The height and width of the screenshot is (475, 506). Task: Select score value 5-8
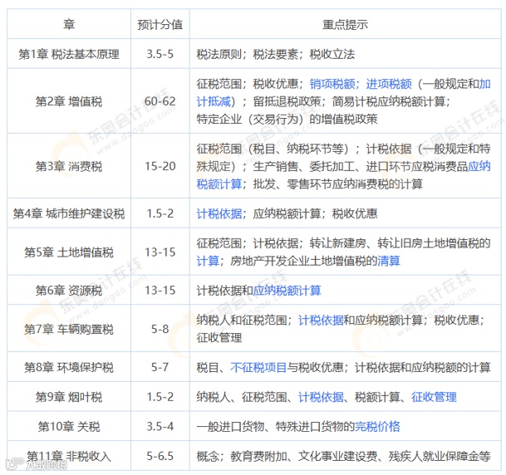point(160,329)
